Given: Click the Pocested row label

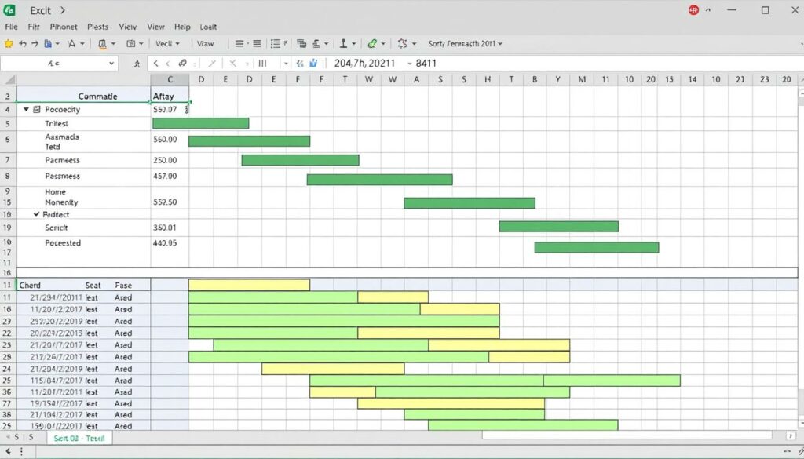Looking at the screenshot, I should (63, 242).
